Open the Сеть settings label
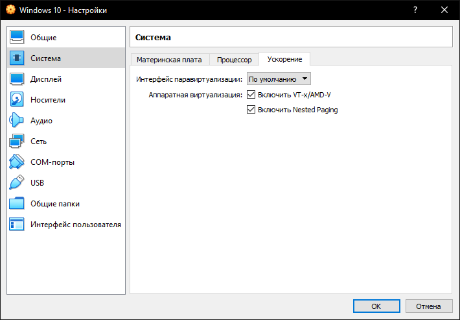Screen dimensions: 460x320 (x=38, y=142)
